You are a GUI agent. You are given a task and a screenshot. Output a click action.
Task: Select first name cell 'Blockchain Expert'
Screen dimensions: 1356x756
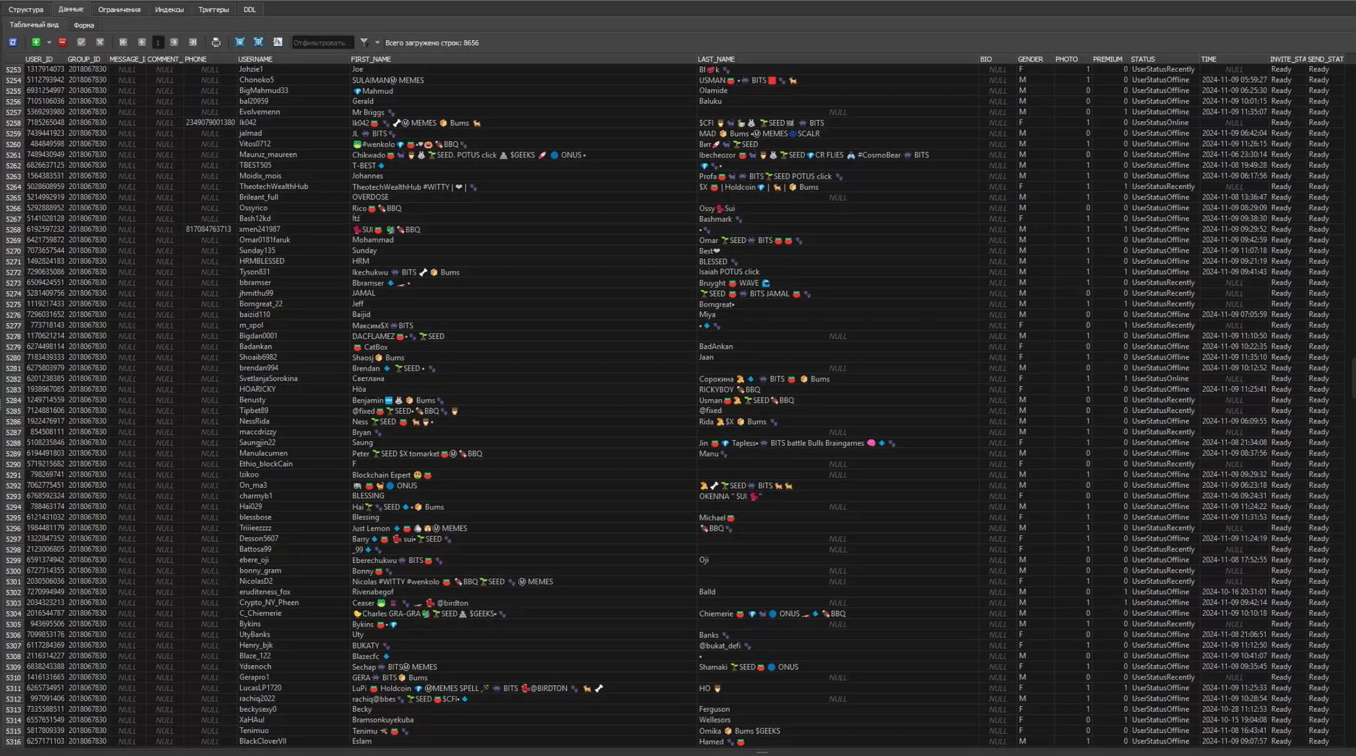pyautogui.click(x=523, y=475)
